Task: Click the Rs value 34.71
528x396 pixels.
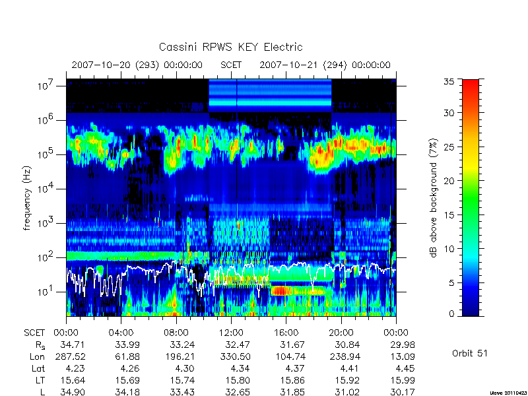Action: point(72,345)
